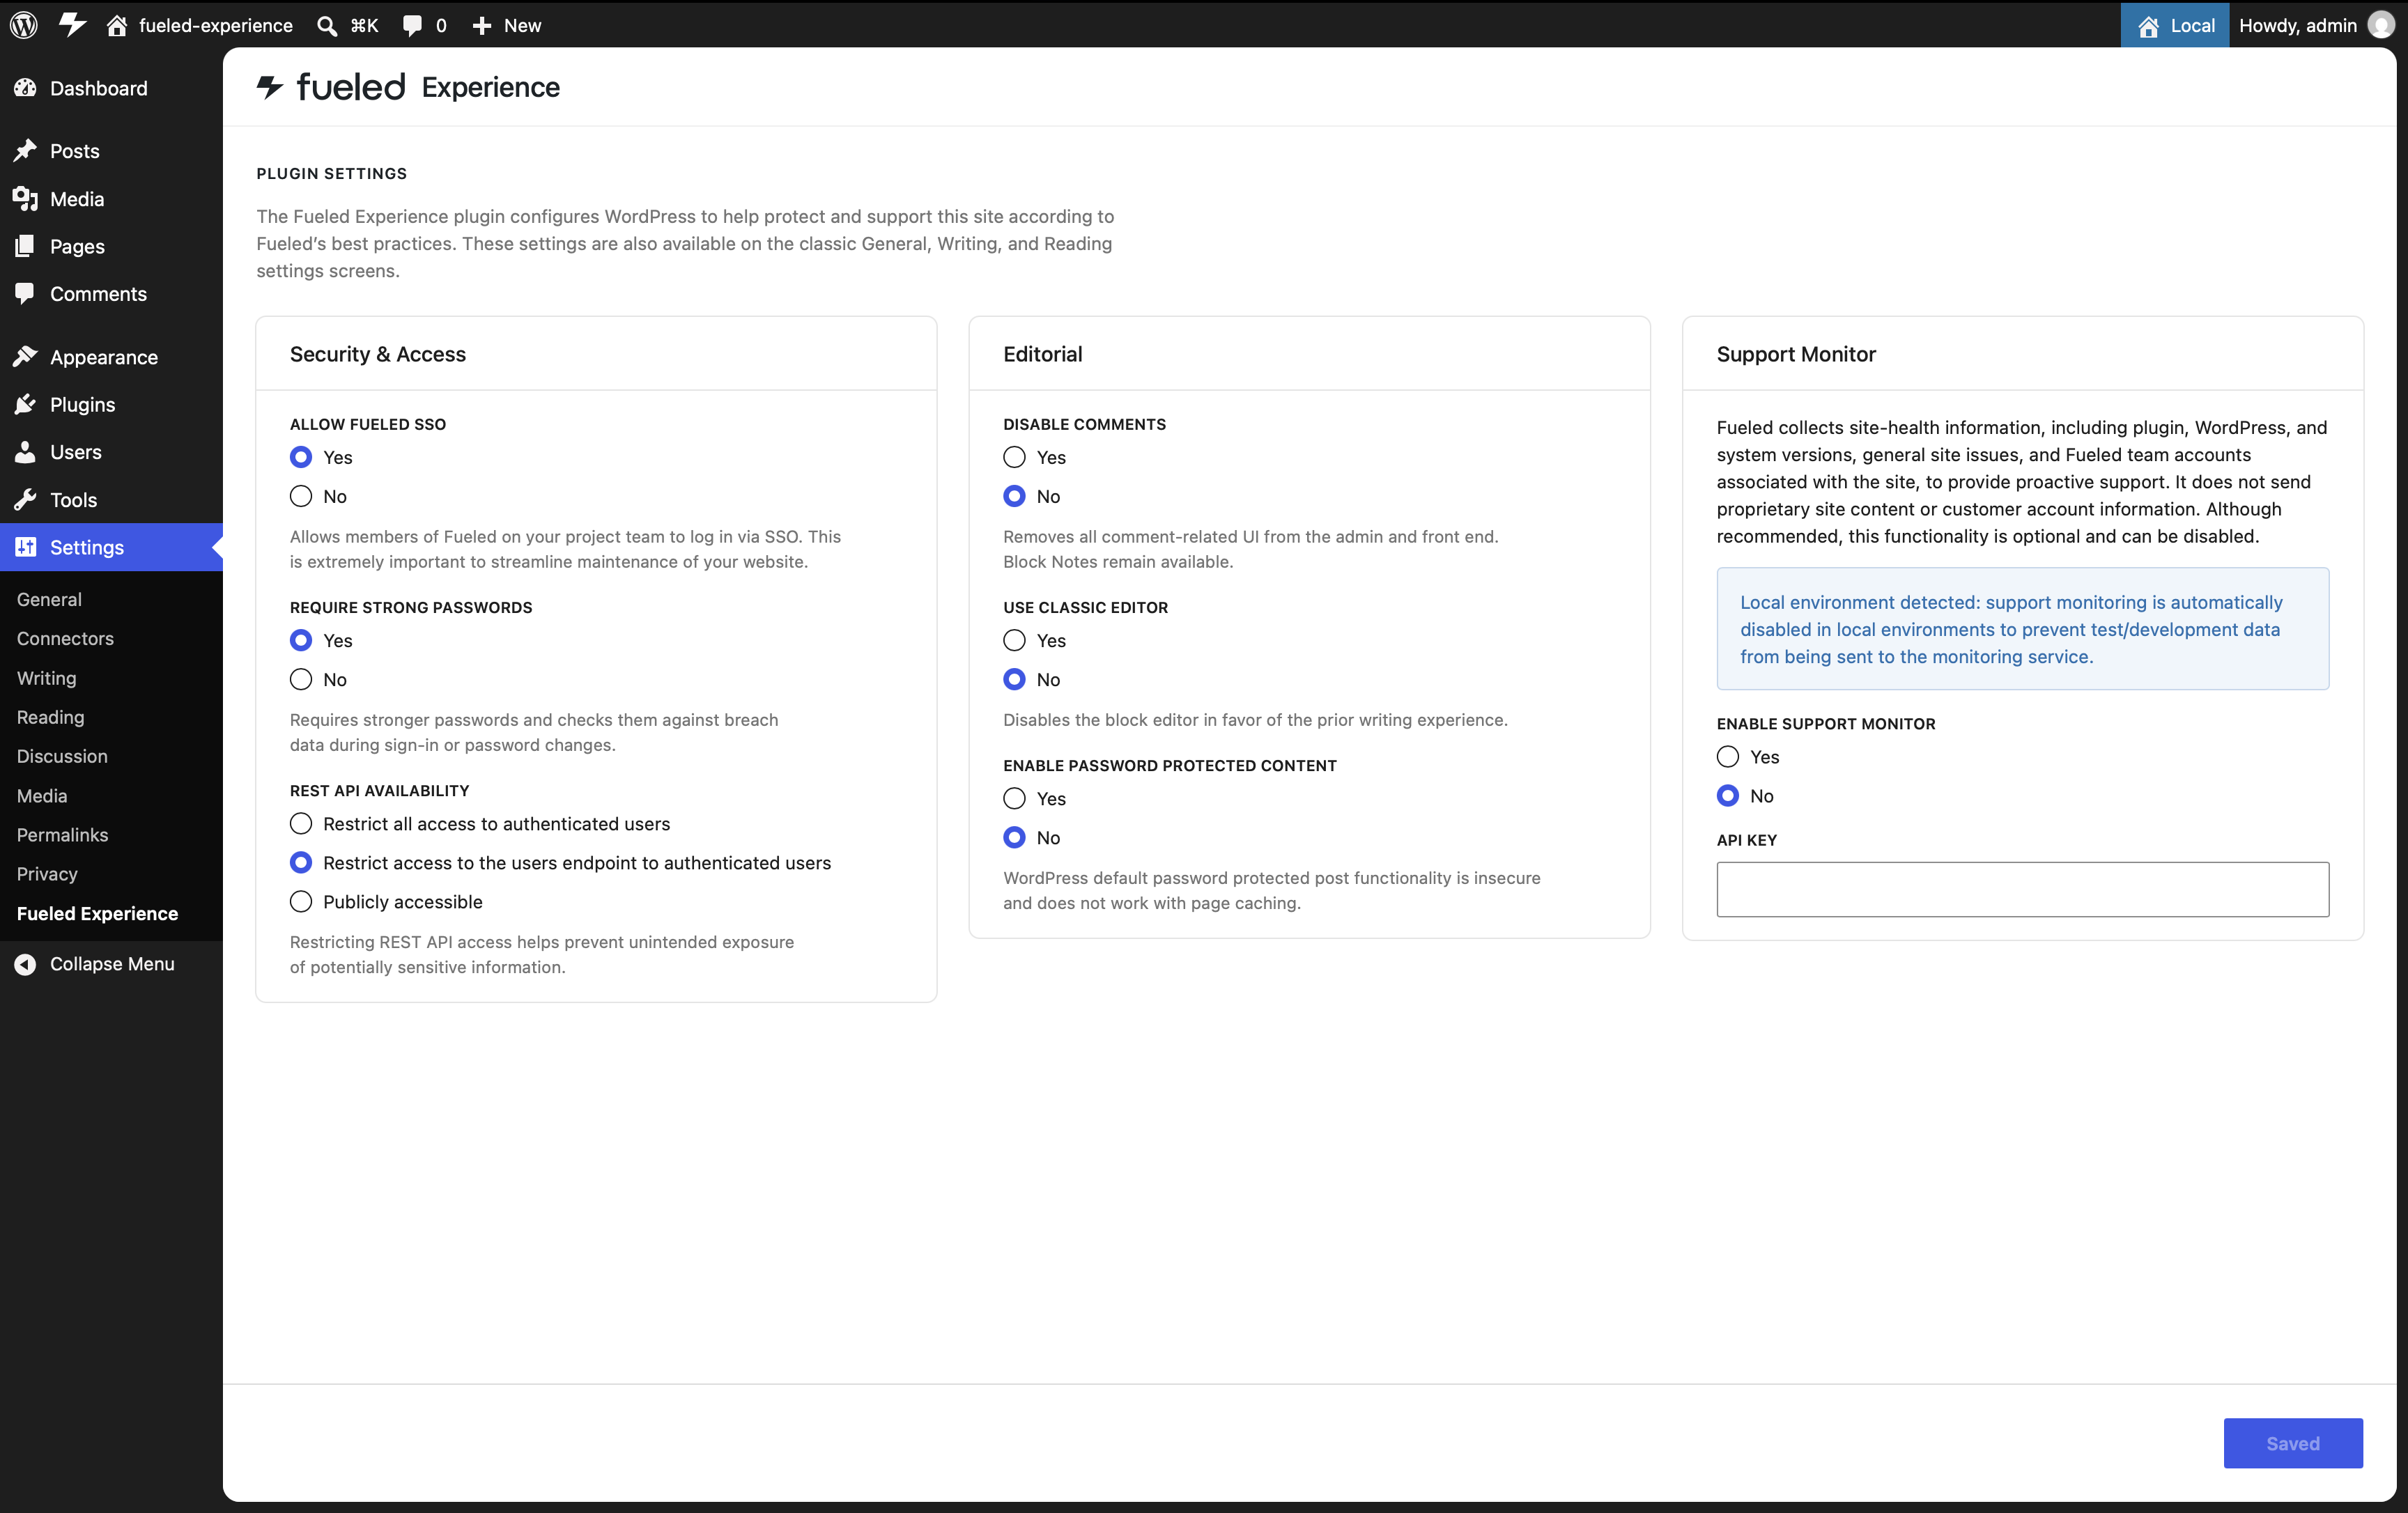Click the Users person icon
The image size is (2408, 1513).
coord(26,452)
